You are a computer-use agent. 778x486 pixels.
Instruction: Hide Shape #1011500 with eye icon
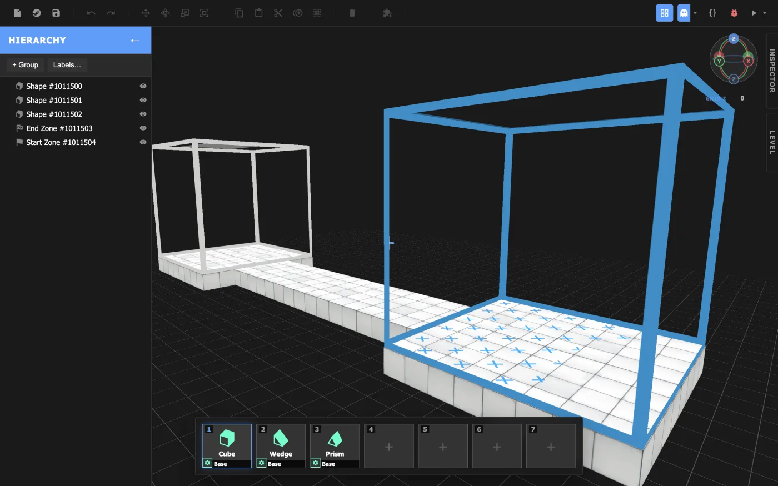(143, 86)
